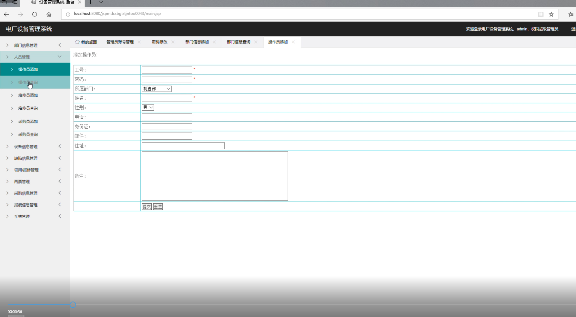Expand the 缺陷信息管理 sidebar menu
576x317 pixels.
click(35, 158)
